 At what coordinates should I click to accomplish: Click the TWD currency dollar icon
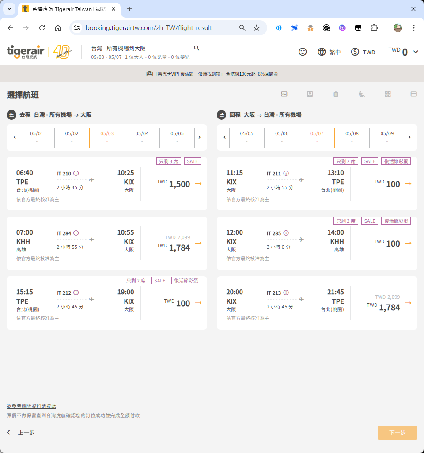(x=355, y=52)
